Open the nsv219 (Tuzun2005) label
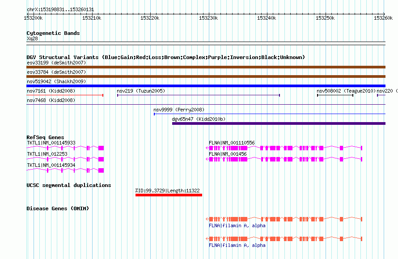Screen dimensions: 398x259 [x=141, y=91]
